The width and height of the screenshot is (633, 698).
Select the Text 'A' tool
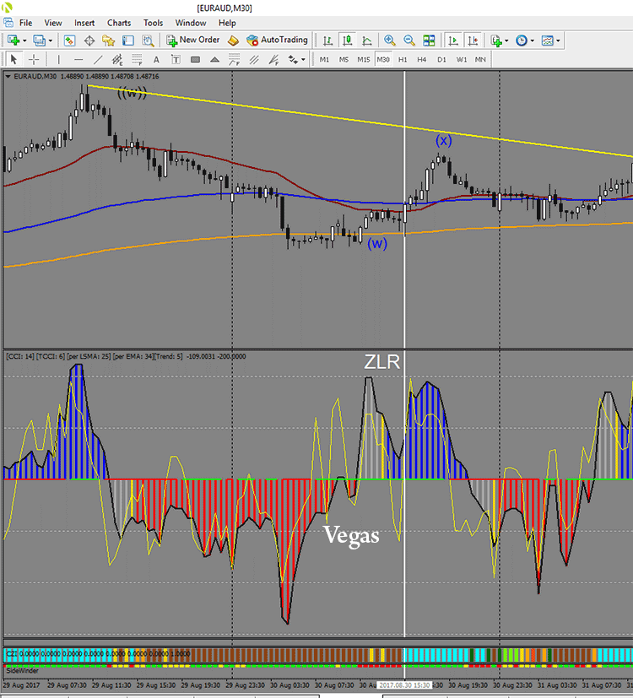(x=156, y=59)
